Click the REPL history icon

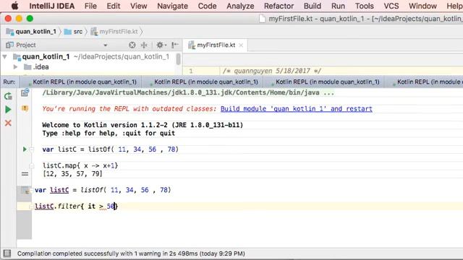[25, 93]
